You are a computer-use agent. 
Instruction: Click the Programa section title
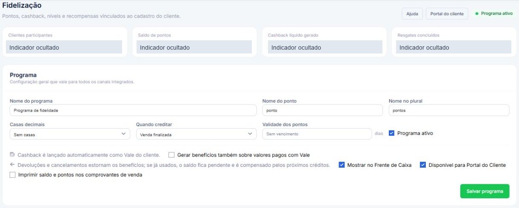(23, 75)
